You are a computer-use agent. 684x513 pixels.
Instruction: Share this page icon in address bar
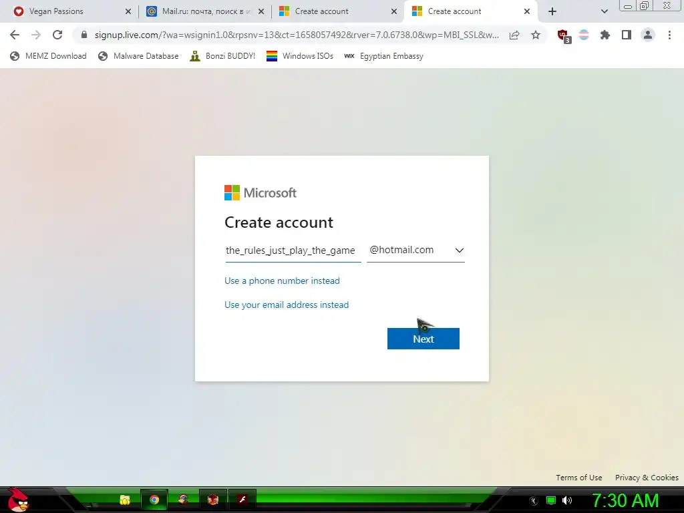[x=514, y=35]
